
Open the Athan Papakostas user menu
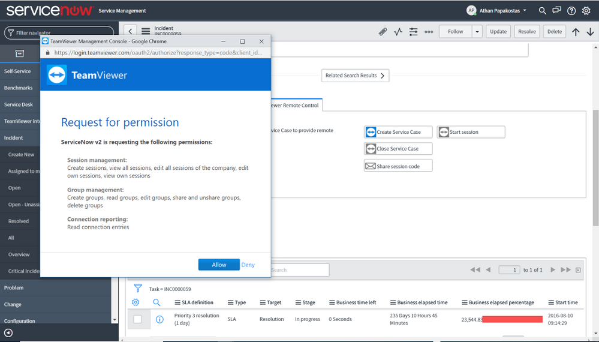496,11
